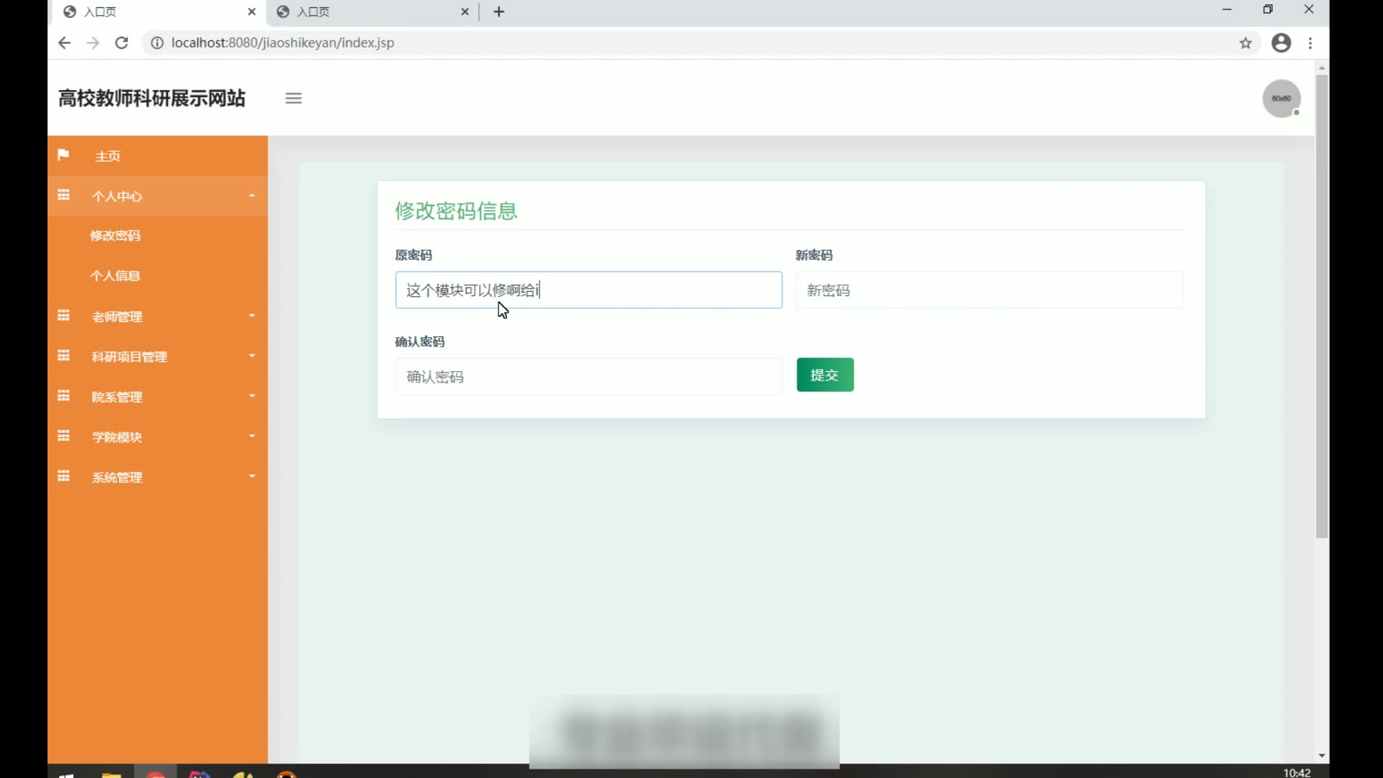
Task: Switch to the second 入口页 tab
Action: coord(367,12)
